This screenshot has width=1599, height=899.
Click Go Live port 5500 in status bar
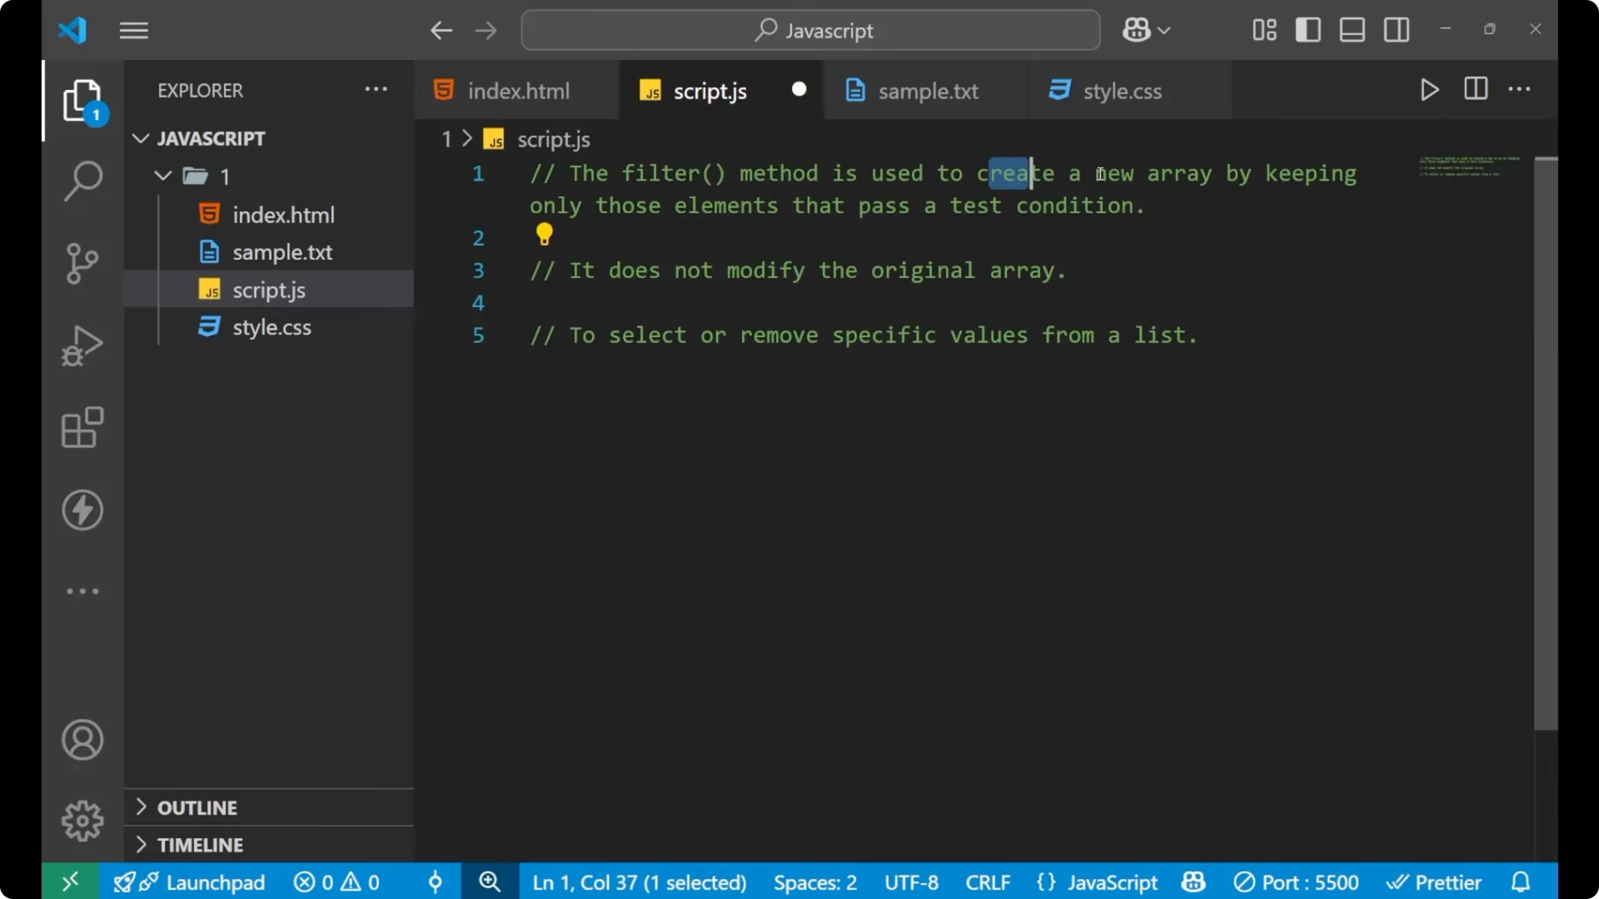click(1296, 882)
